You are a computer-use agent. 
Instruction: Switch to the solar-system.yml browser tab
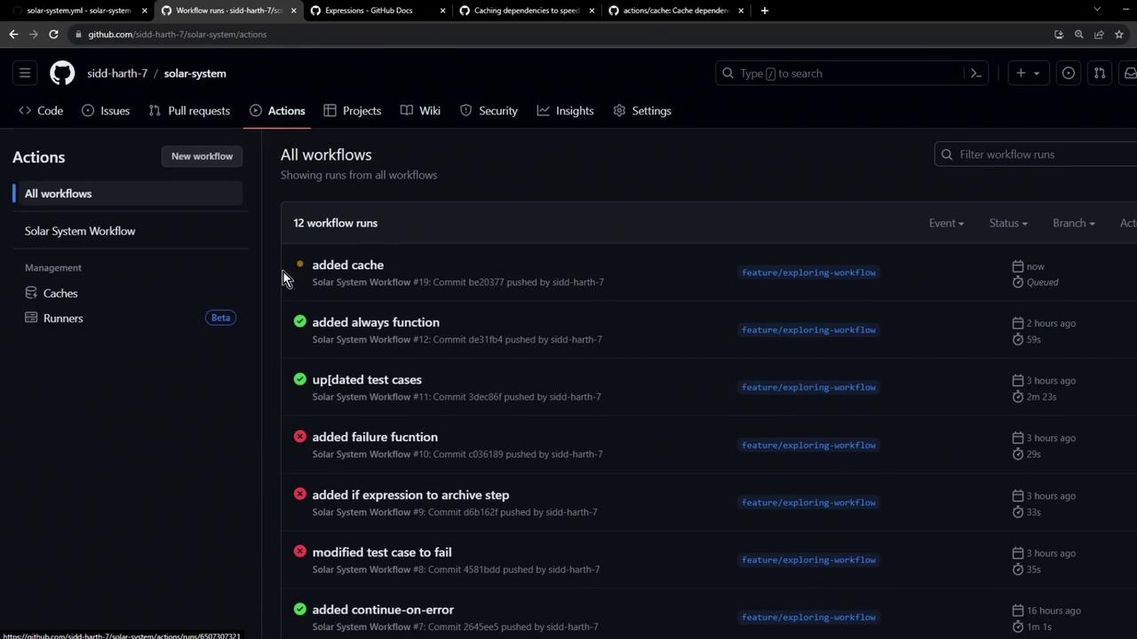(78, 11)
